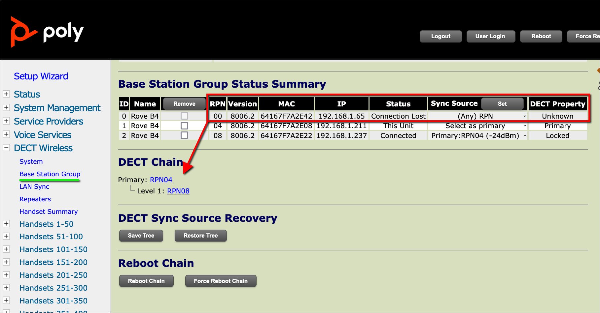Expand the Status tree node

(x=6, y=94)
